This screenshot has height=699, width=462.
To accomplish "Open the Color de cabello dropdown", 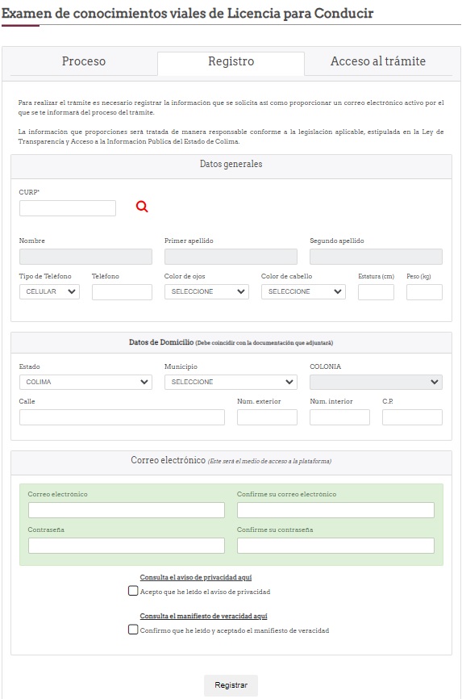I will (x=303, y=291).
